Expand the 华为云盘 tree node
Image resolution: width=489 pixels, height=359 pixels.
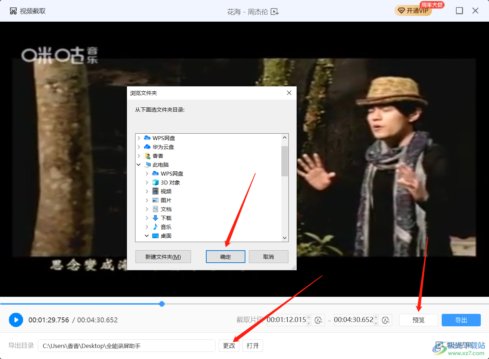tap(139, 147)
